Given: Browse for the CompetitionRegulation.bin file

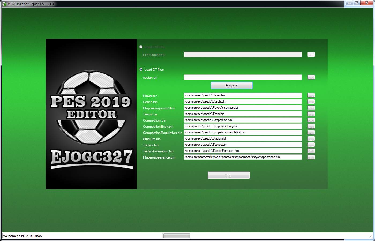Looking at the screenshot, I should [311, 132].
